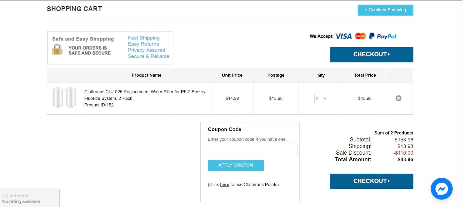Click the 'here' link for Clatterans Points
The height and width of the screenshot is (207, 462).
point(224,185)
